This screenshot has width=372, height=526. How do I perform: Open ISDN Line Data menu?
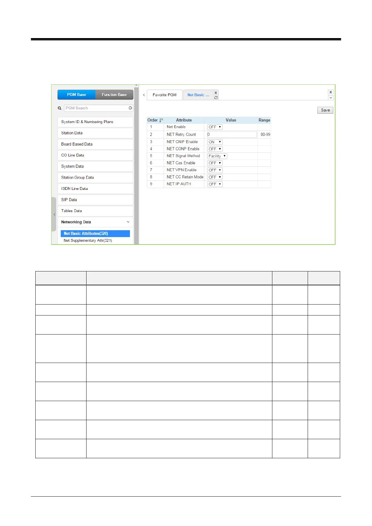96,189
